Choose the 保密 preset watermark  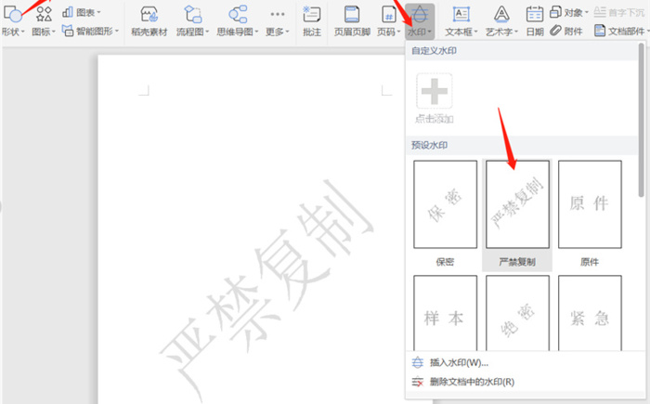click(445, 214)
